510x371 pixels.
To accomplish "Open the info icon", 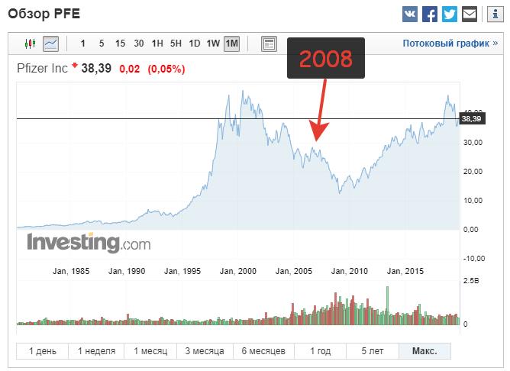I will tap(493, 14).
